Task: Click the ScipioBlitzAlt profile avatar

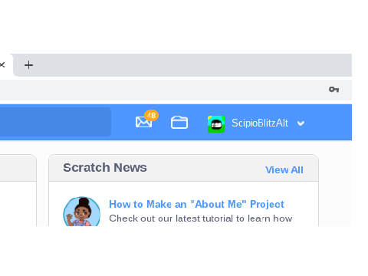Action: (216, 124)
